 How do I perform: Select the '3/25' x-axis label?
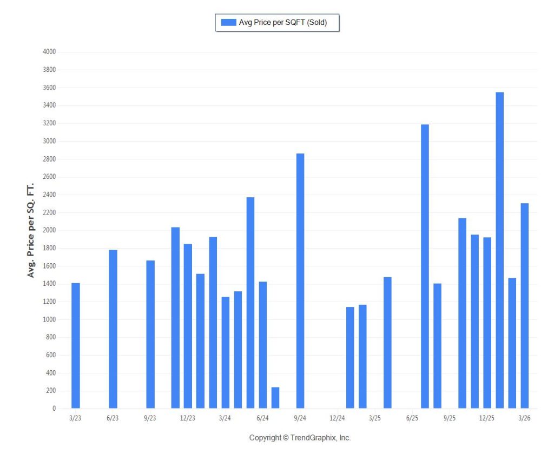click(375, 418)
